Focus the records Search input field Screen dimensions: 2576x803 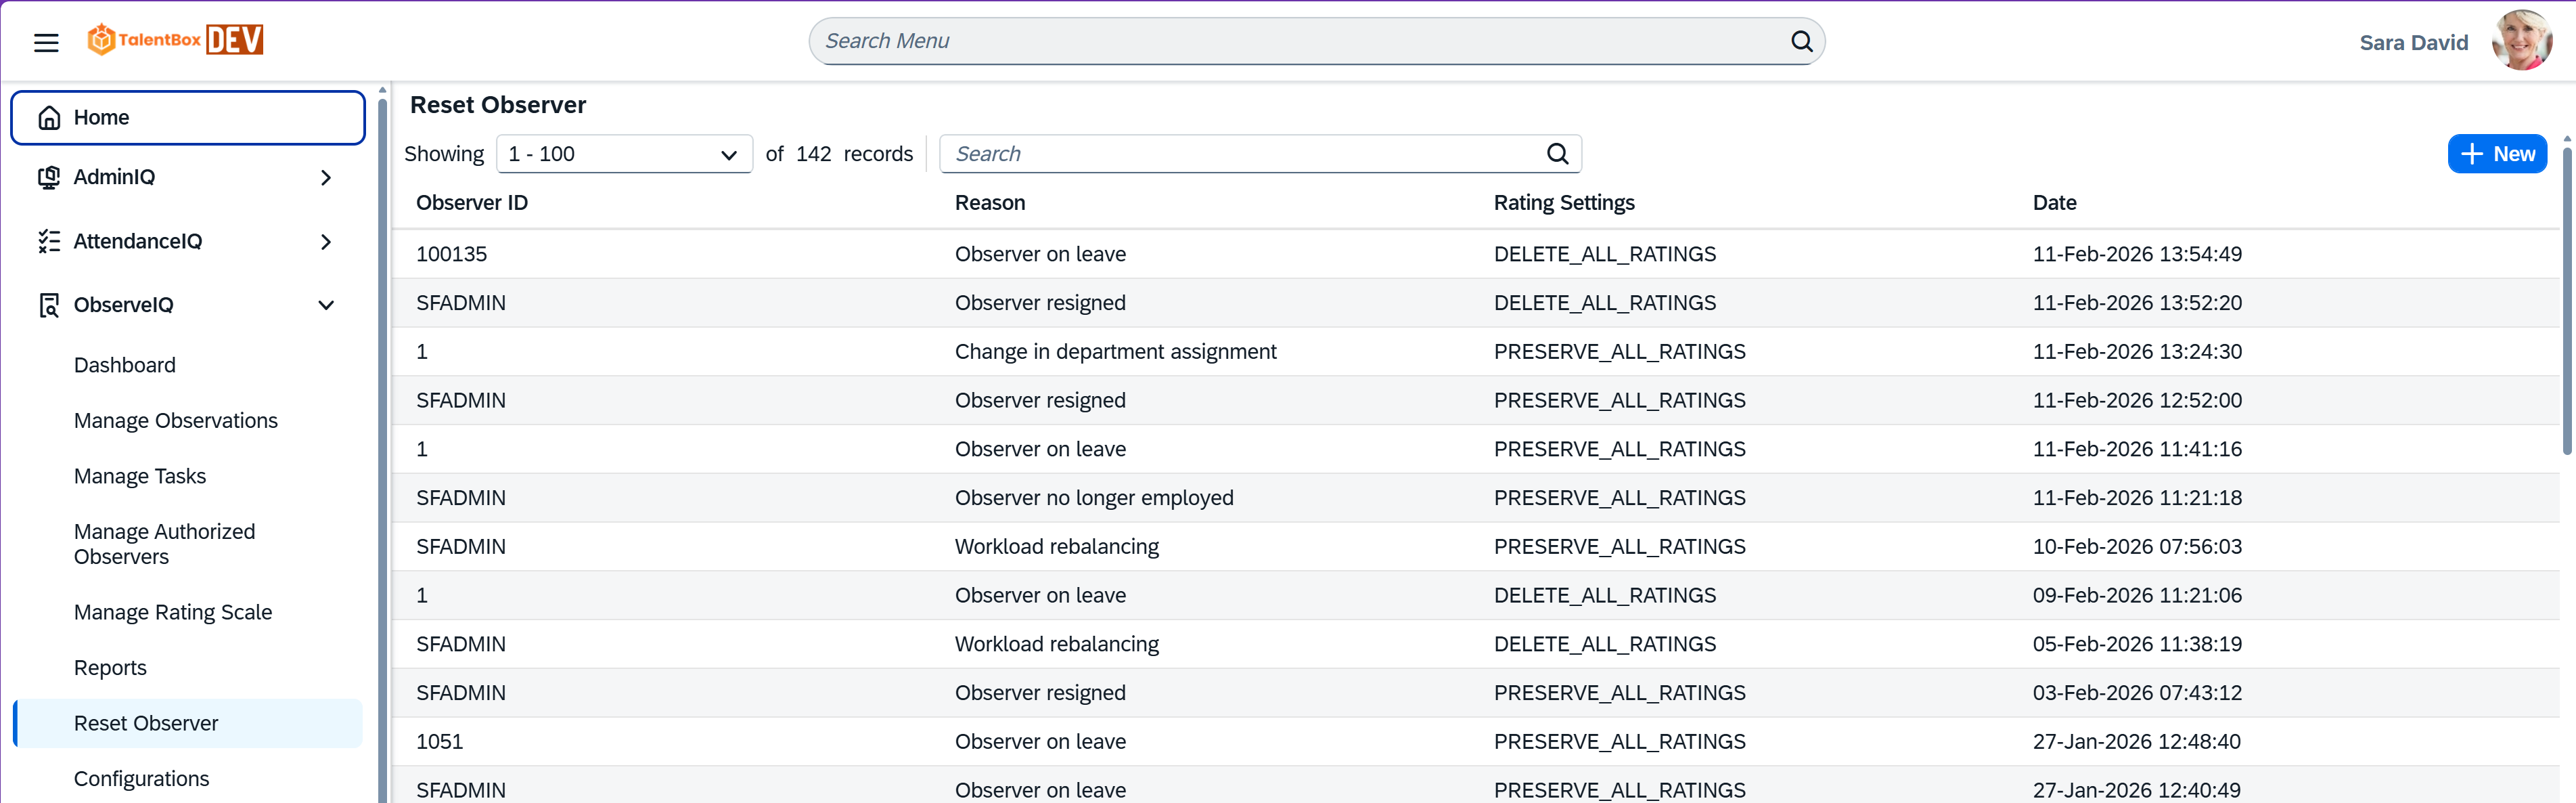click(x=1240, y=154)
